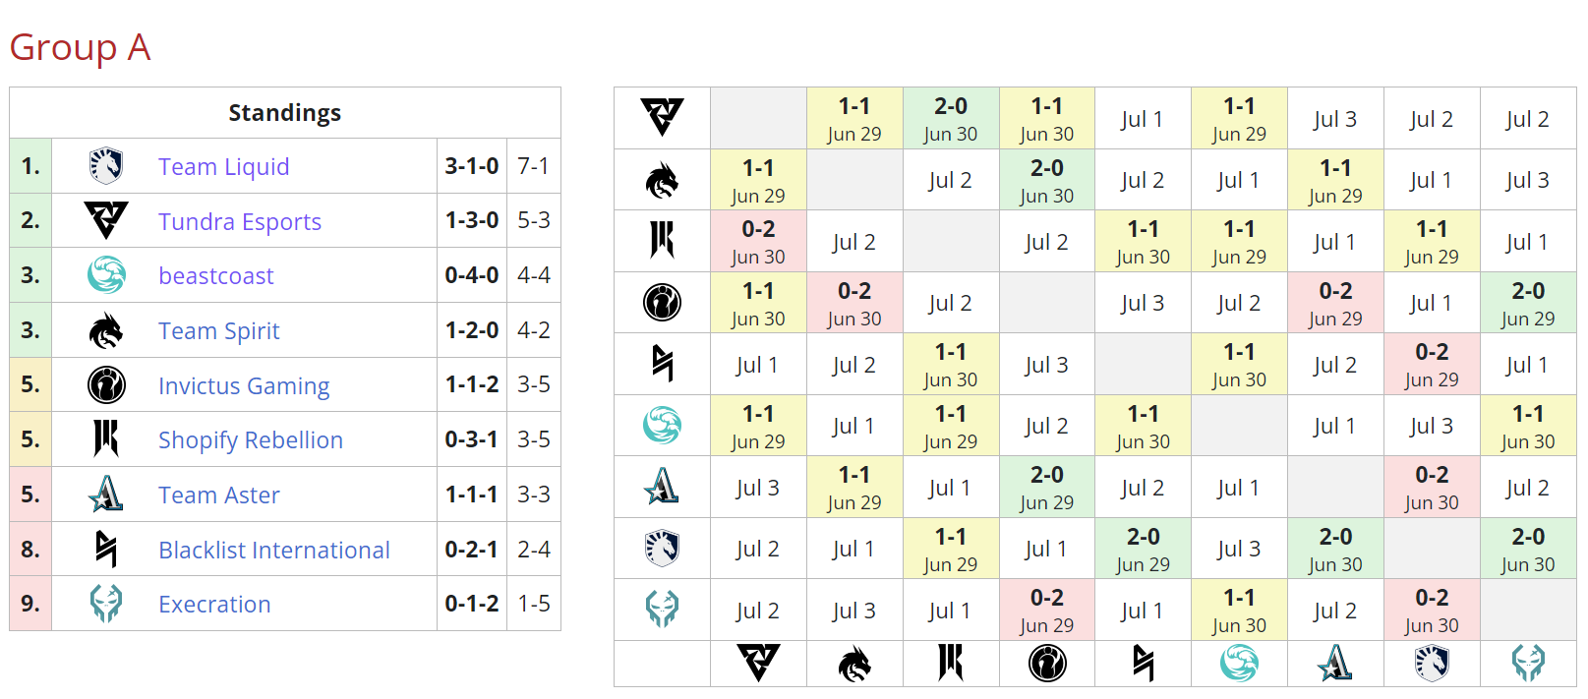Open the Team Liquid link
The image size is (1588, 699).
pos(223,167)
